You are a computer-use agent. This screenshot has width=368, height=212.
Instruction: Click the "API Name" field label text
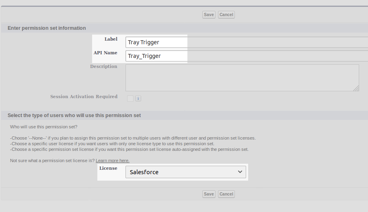pos(105,53)
